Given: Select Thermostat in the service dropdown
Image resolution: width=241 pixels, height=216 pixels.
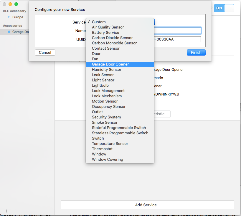Looking at the screenshot, I should point(102,149).
